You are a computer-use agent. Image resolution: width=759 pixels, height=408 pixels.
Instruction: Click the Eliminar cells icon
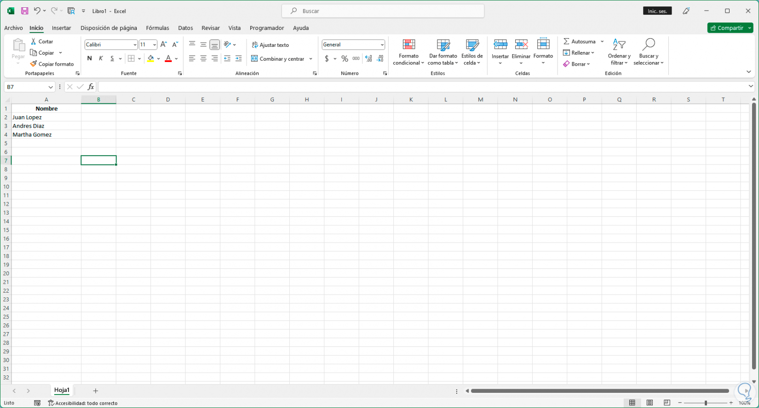[x=521, y=45]
